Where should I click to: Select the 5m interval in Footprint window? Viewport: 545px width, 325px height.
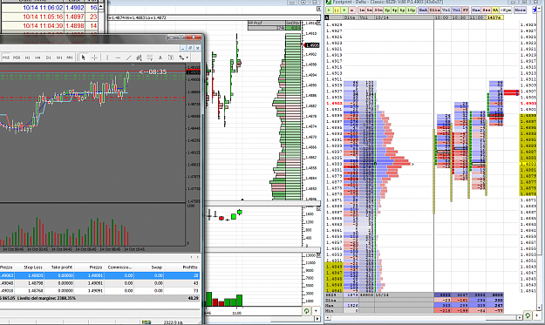[370, 10]
